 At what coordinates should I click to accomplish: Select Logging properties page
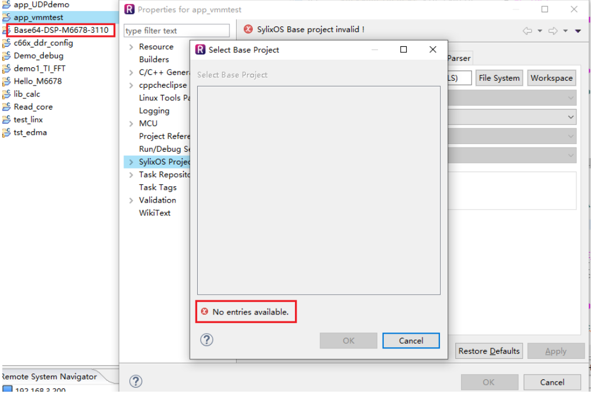click(154, 111)
